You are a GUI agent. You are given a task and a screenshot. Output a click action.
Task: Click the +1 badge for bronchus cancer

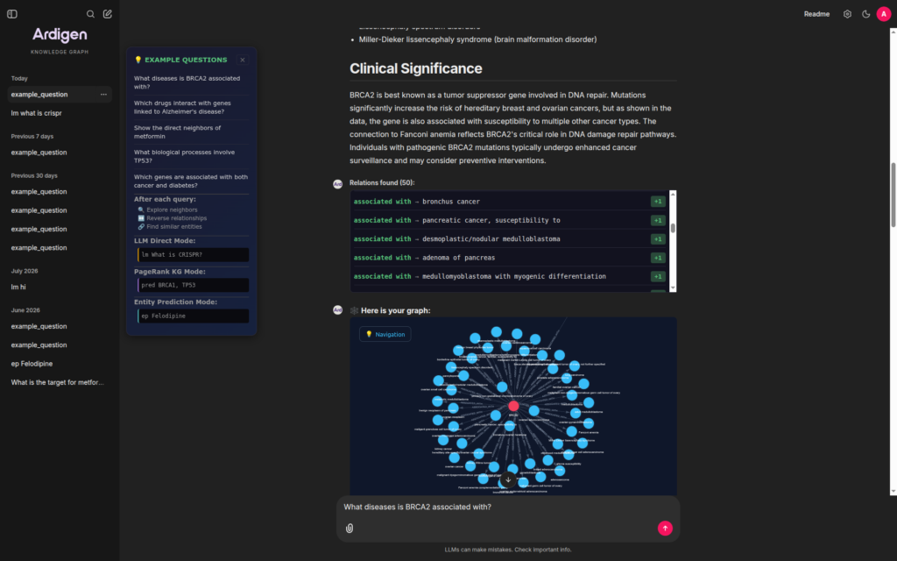[657, 202]
